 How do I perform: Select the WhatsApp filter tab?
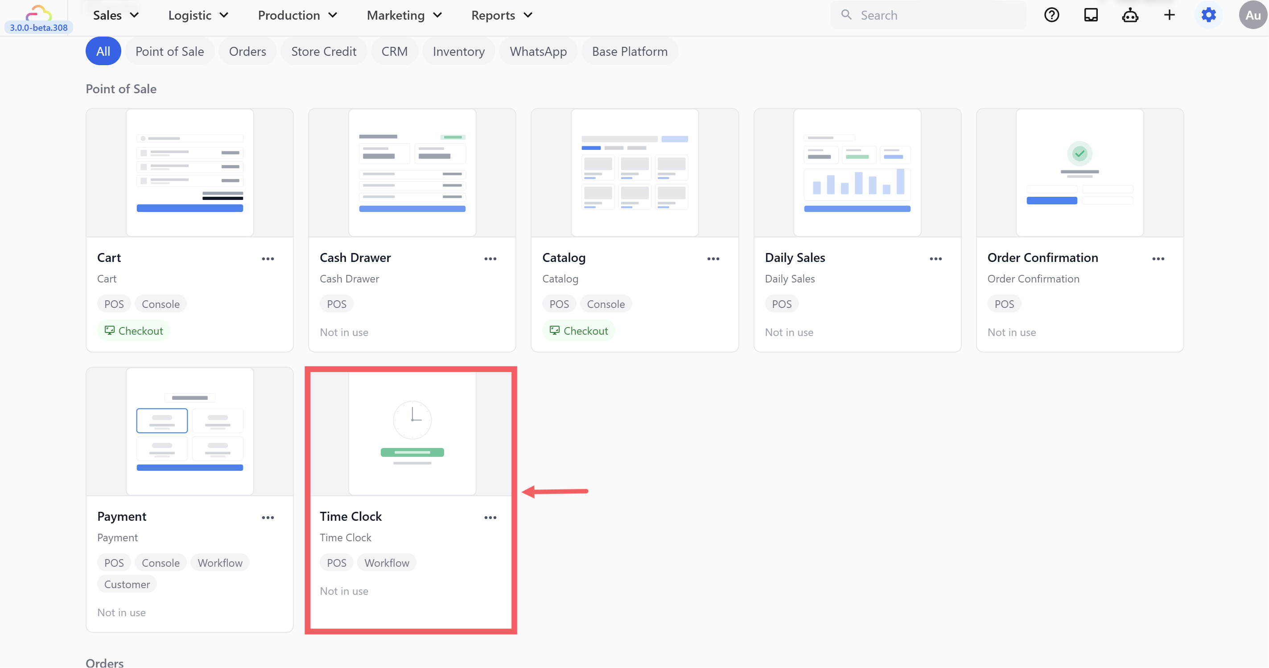click(x=539, y=51)
